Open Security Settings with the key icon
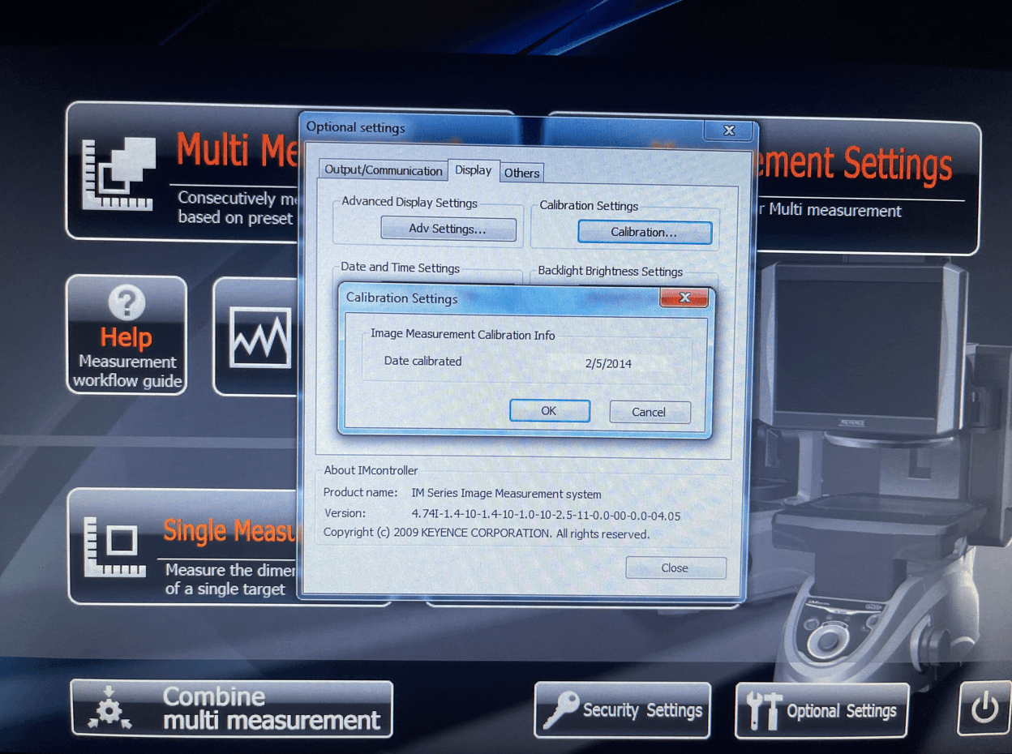The image size is (1012, 754). click(x=561, y=710)
